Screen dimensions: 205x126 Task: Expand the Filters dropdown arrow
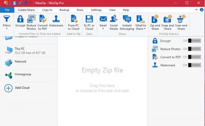point(7,29)
